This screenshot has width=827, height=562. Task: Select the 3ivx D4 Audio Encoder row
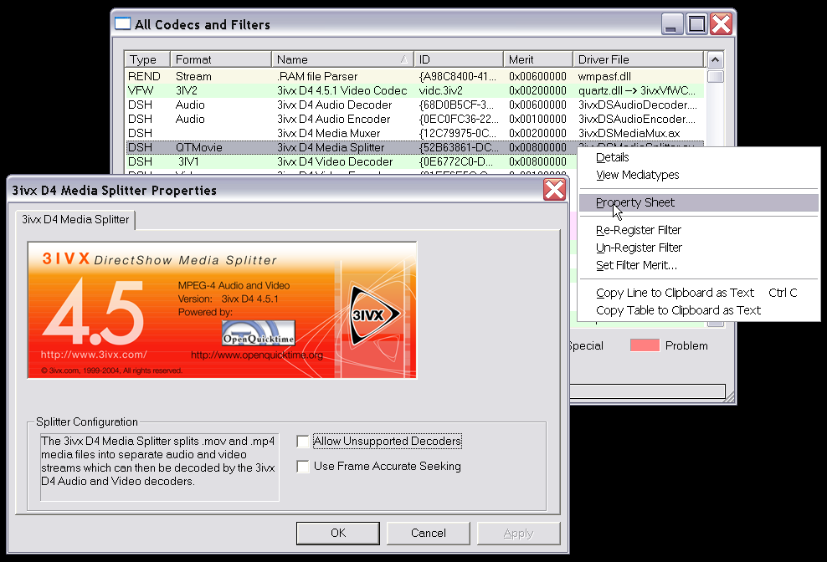(x=414, y=119)
